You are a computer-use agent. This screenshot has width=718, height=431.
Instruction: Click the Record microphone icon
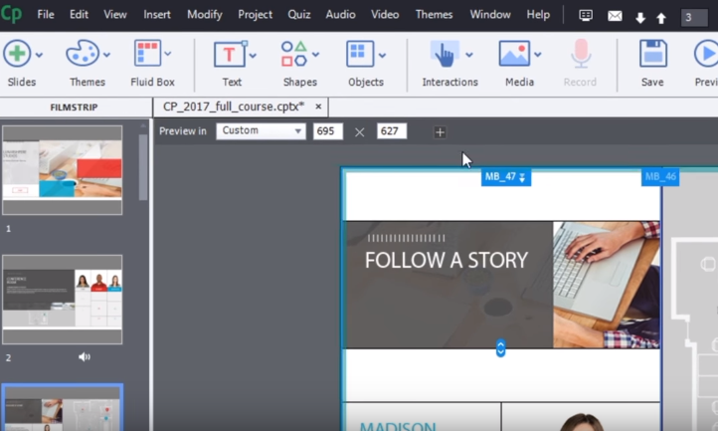(x=581, y=54)
